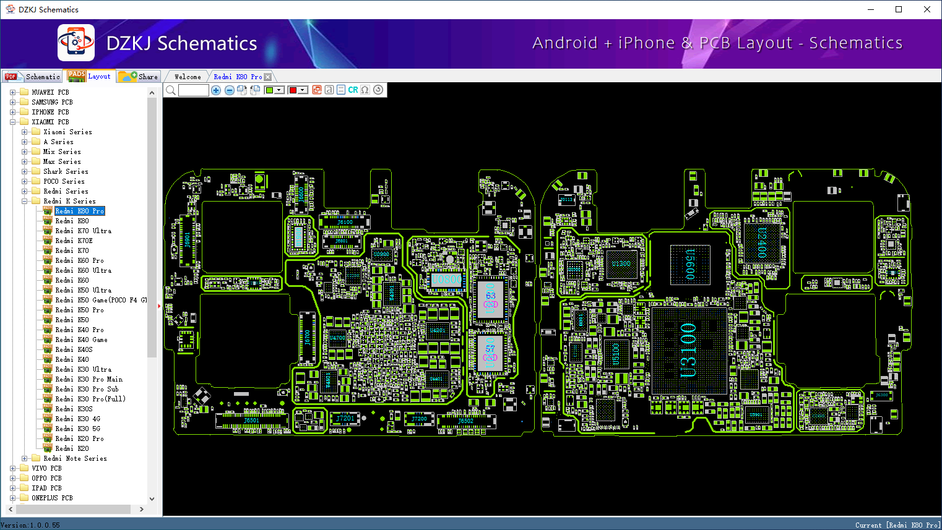Click the Shark Series folder icon
The image size is (942, 530).
(x=36, y=171)
